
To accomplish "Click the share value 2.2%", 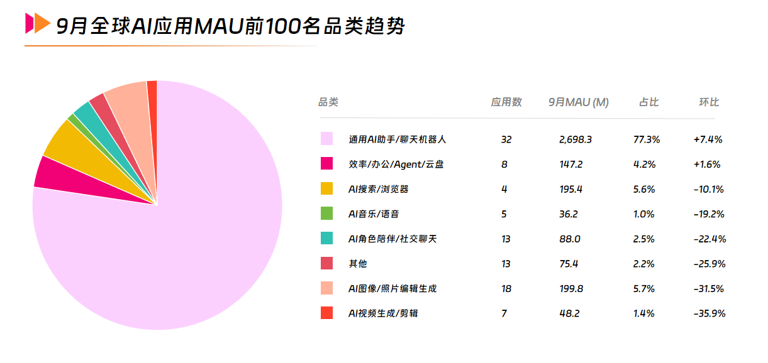I will pos(643,263).
